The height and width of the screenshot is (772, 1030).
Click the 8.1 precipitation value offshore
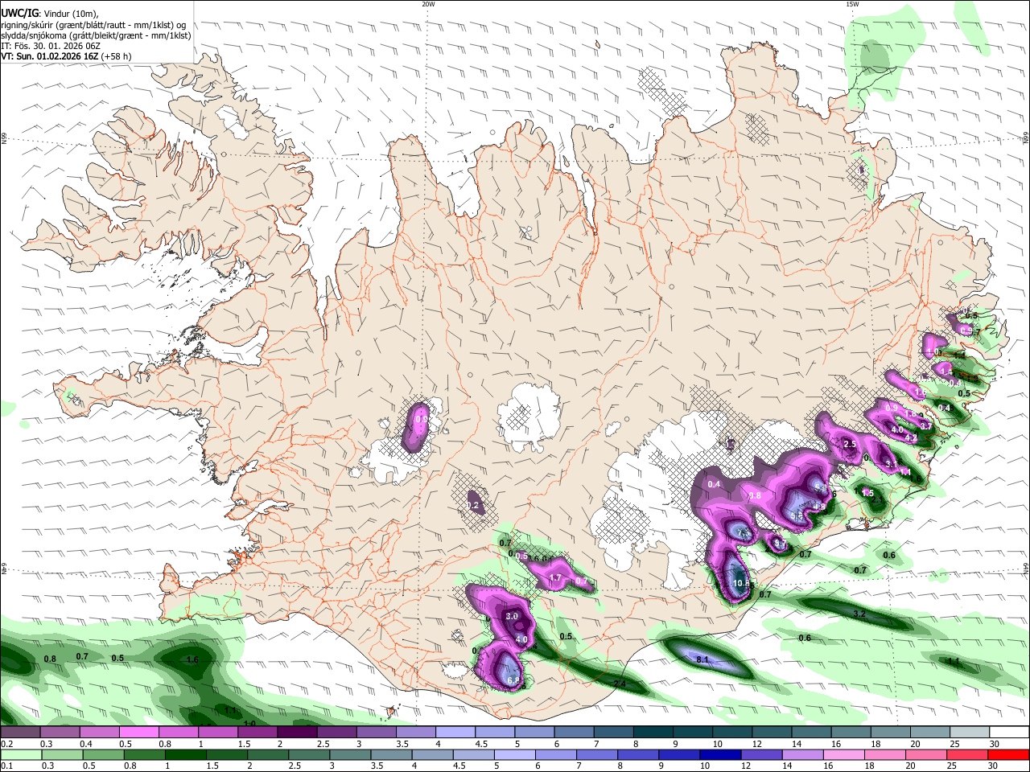tap(702, 659)
